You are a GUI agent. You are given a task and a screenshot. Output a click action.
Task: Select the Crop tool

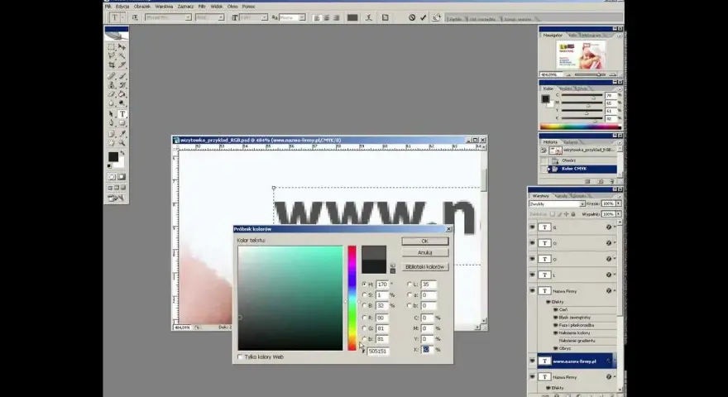112,65
